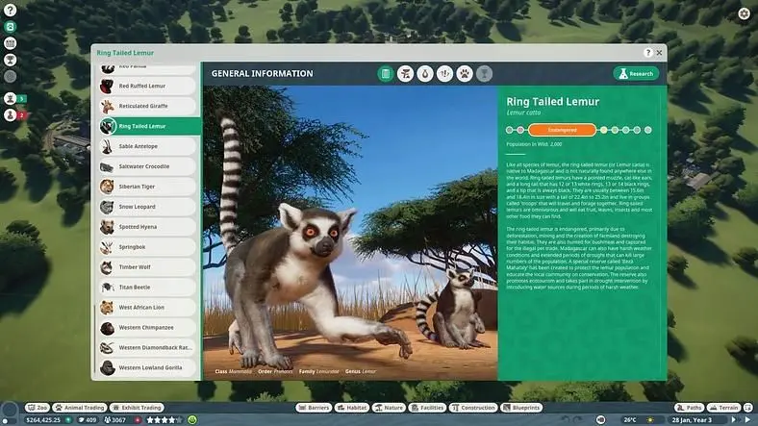Viewport: 758px width, 426px height.
Task: Select West African Lion in the list
Action: click(148, 307)
